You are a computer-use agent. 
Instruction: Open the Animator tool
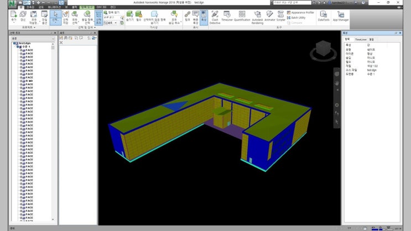270,16
